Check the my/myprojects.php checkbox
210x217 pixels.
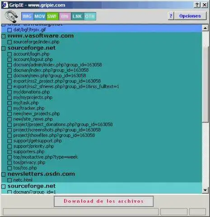tap(9, 98)
